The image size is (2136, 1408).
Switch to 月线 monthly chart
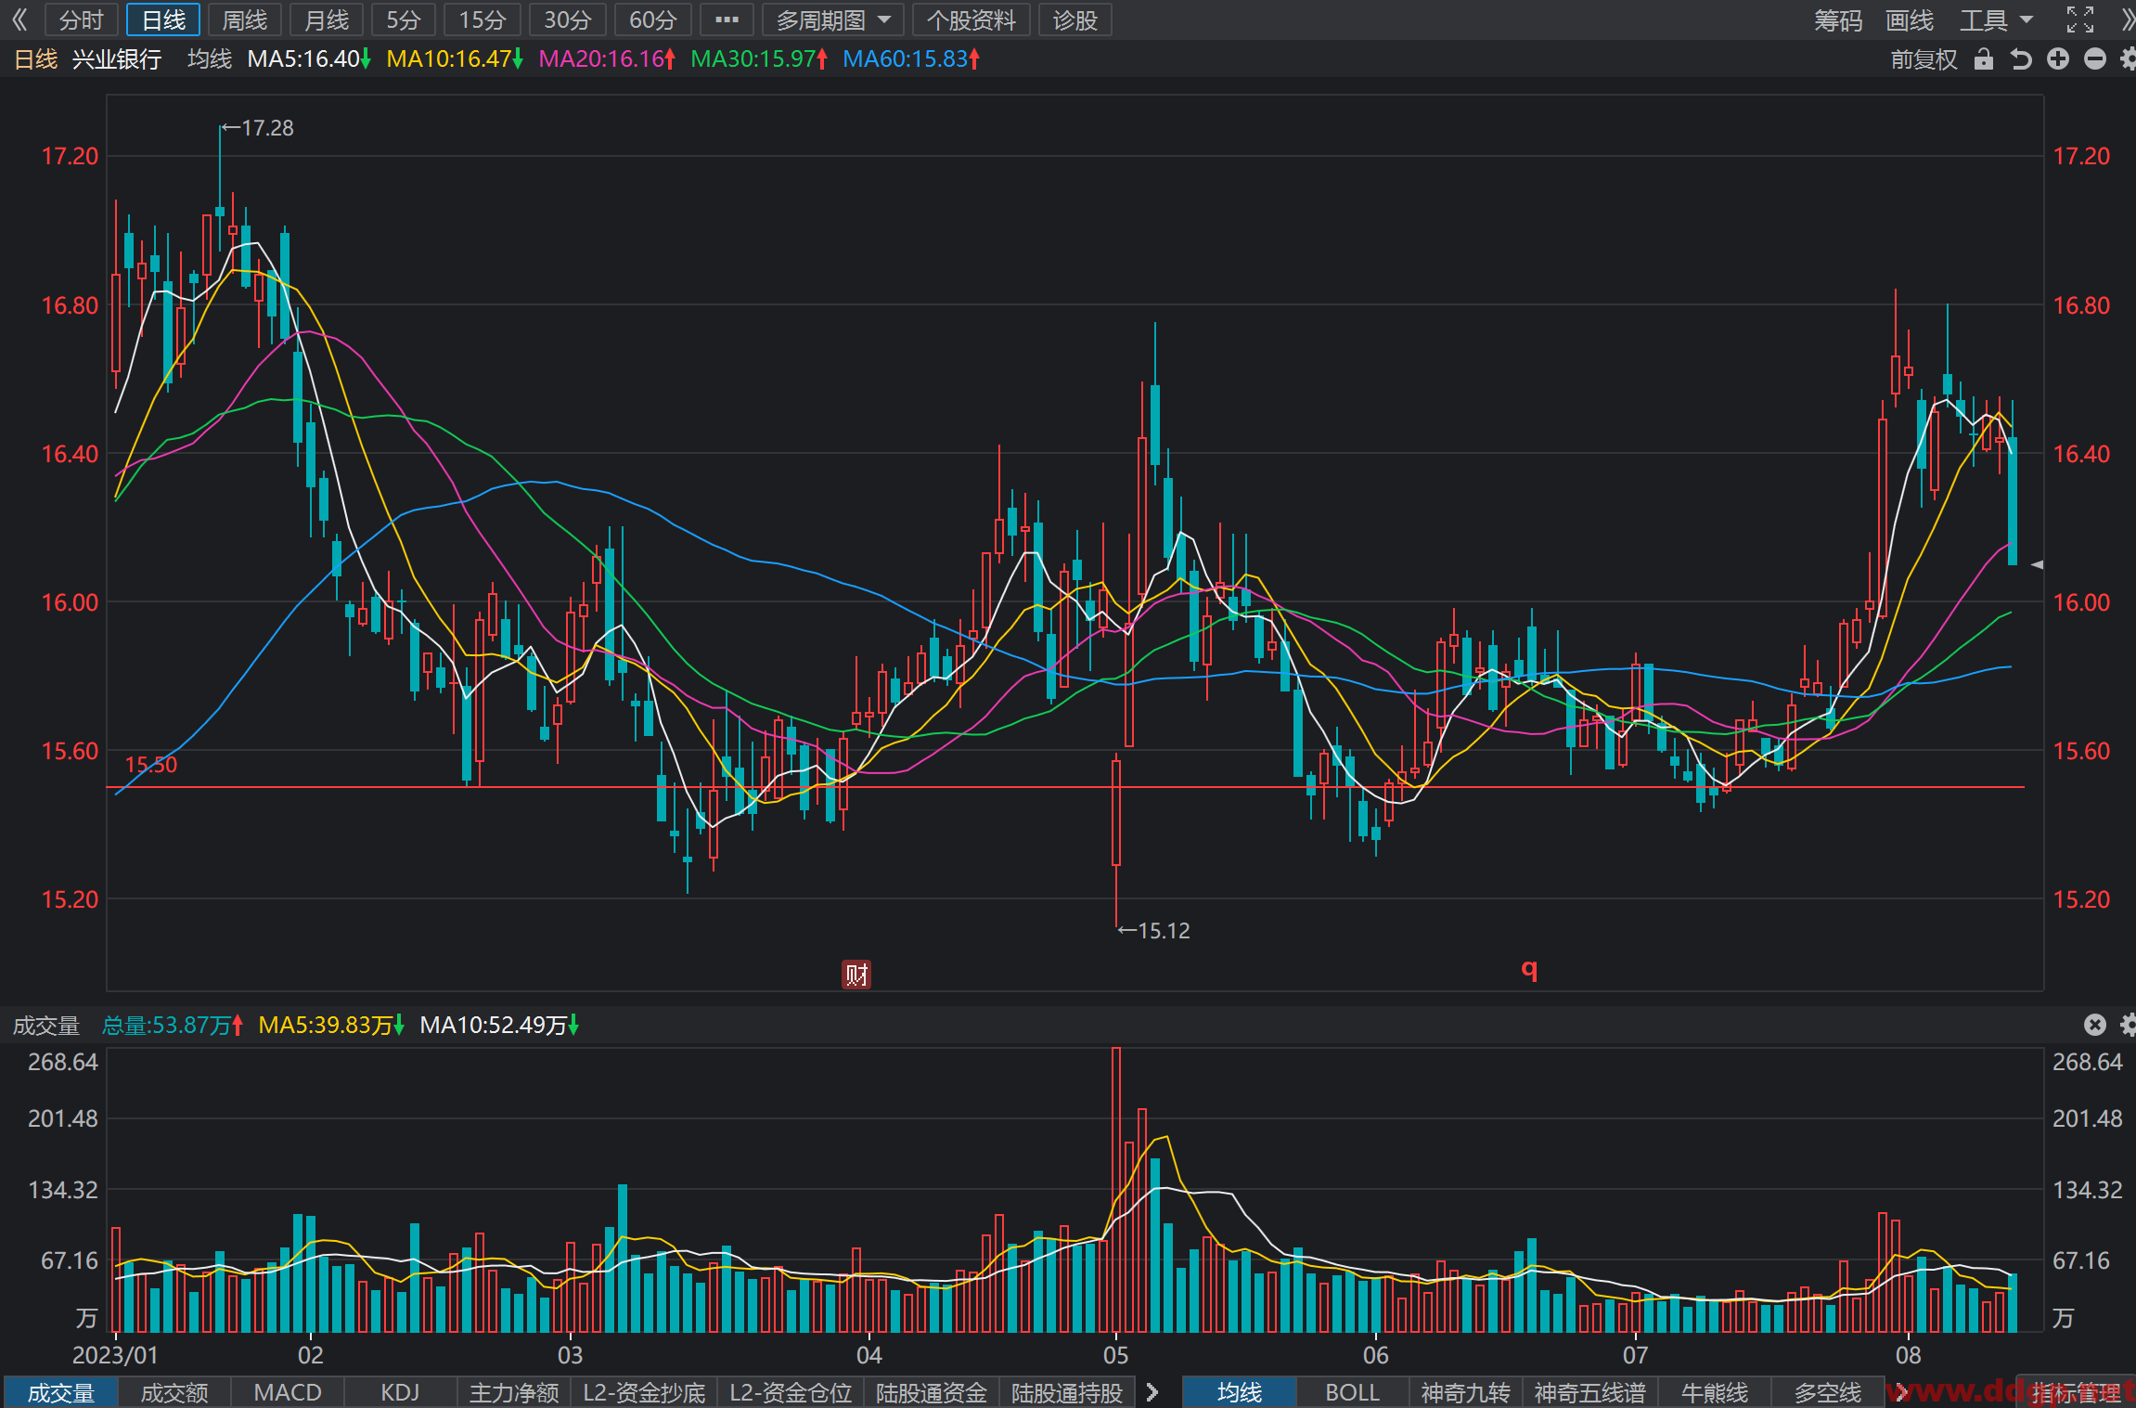[327, 19]
